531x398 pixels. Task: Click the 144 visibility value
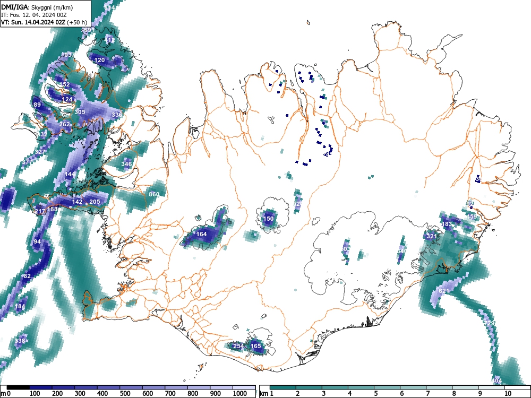70,174
